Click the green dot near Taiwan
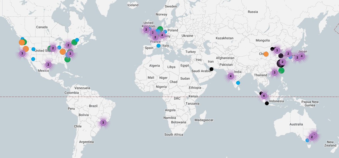 point(281,70)
